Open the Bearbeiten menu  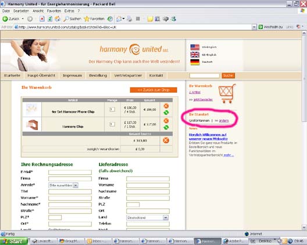(x=21, y=11)
